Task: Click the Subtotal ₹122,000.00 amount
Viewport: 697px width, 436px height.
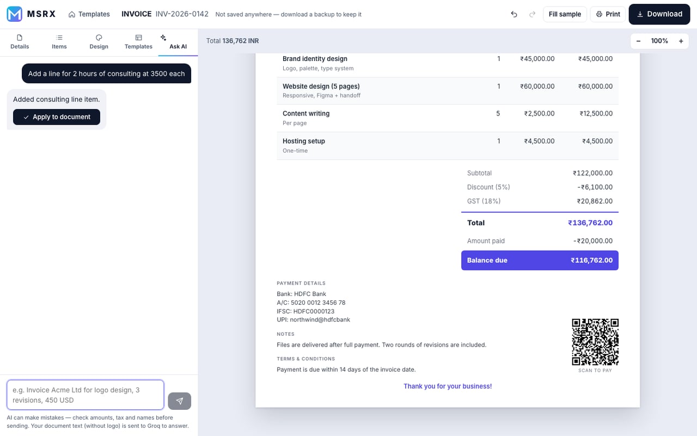Action: 592,173
